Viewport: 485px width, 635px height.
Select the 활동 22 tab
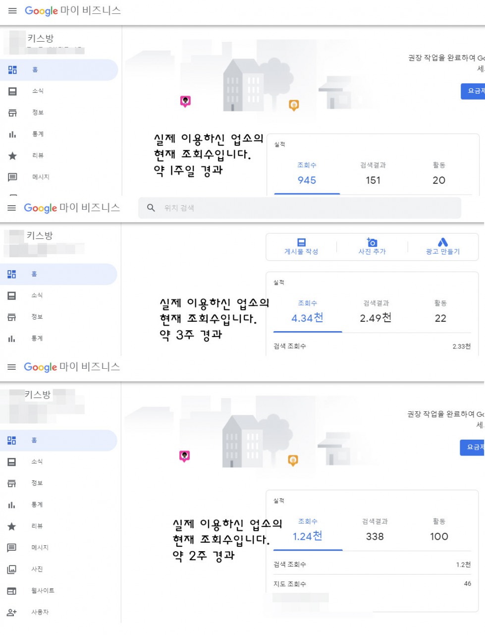[440, 312]
